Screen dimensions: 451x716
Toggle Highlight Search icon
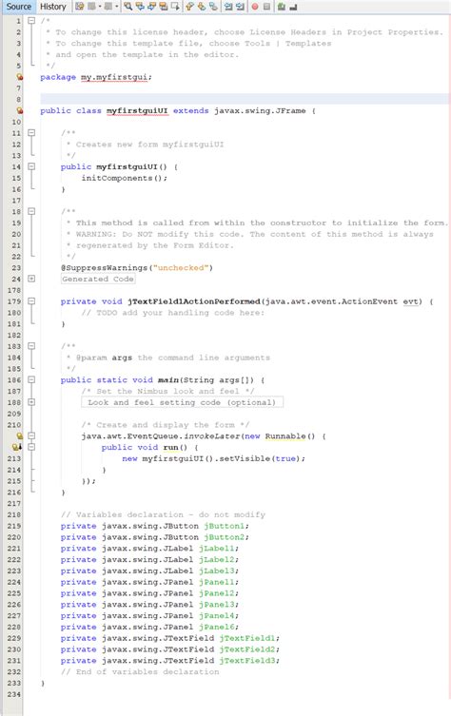163,7
